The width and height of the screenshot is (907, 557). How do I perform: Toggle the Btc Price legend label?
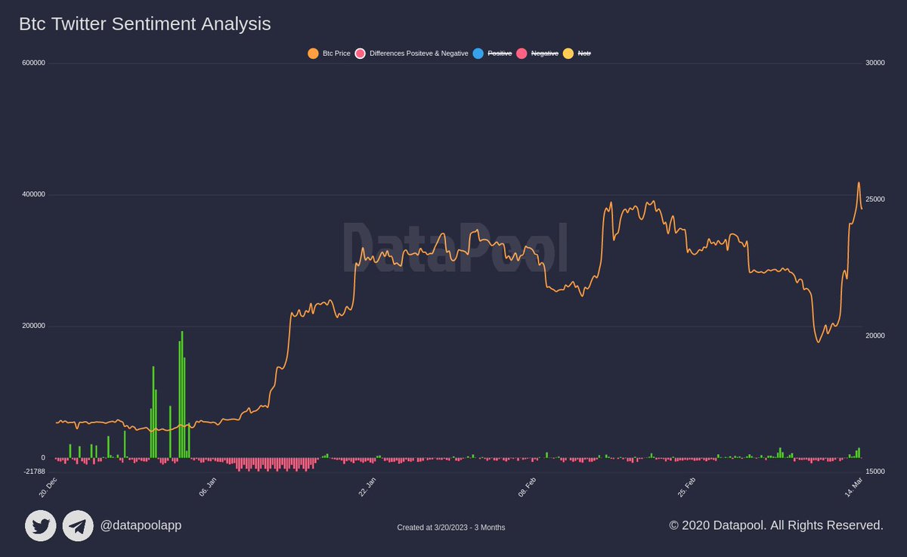[x=336, y=54]
